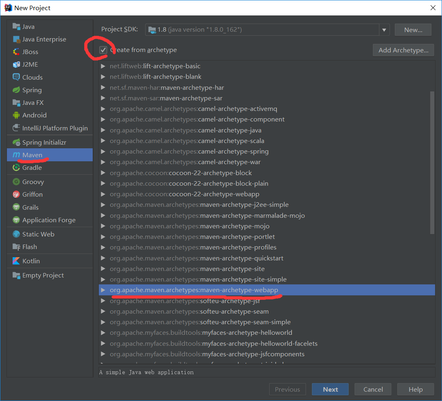Select the Flash icon
This screenshot has width=442, height=401.
(16, 247)
